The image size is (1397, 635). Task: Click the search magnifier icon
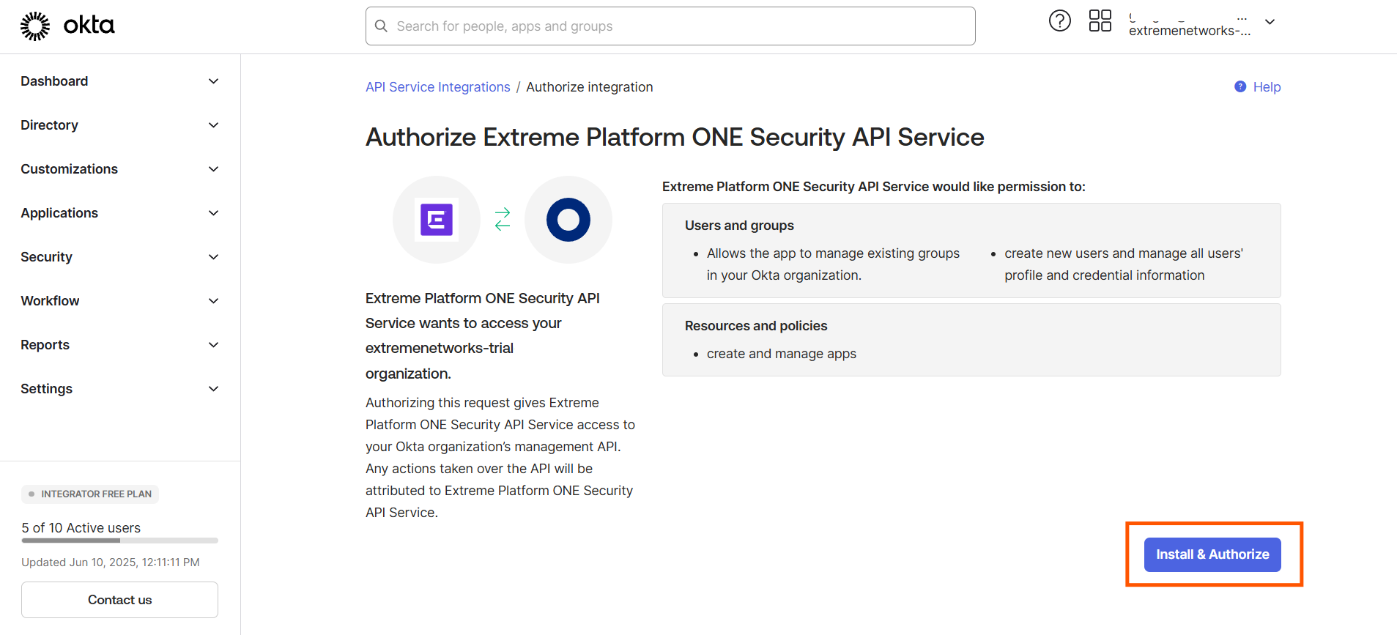pyautogui.click(x=381, y=26)
